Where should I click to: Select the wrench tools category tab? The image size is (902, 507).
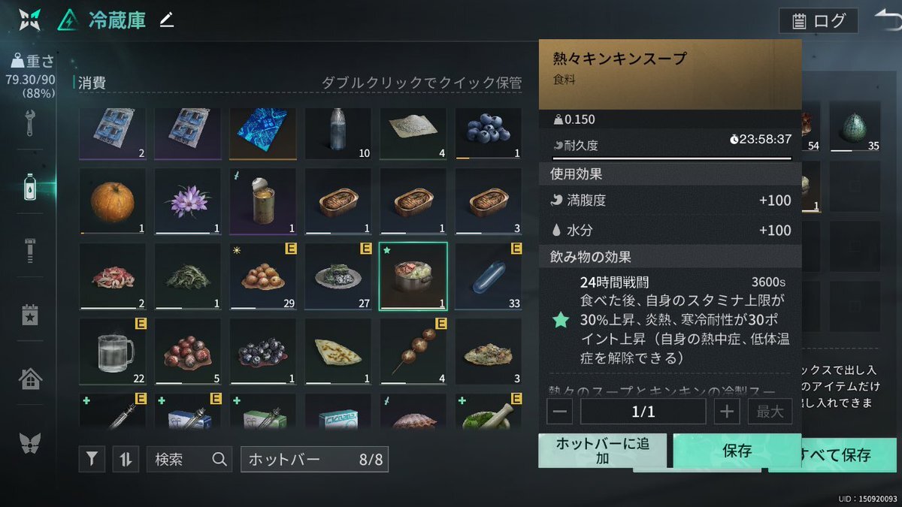click(29, 122)
